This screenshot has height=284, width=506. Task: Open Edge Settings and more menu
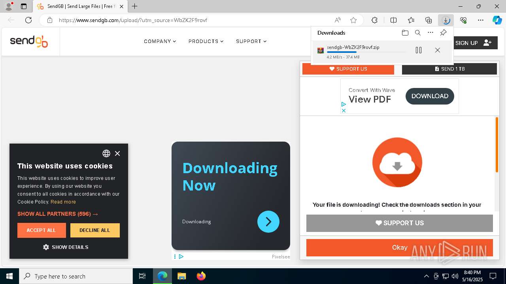pyautogui.click(x=481, y=20)
